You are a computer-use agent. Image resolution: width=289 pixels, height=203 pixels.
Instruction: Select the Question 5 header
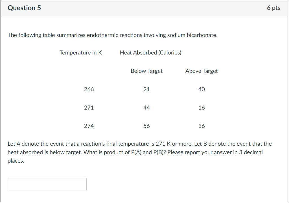pyautogui.click(x=24, y=8)
